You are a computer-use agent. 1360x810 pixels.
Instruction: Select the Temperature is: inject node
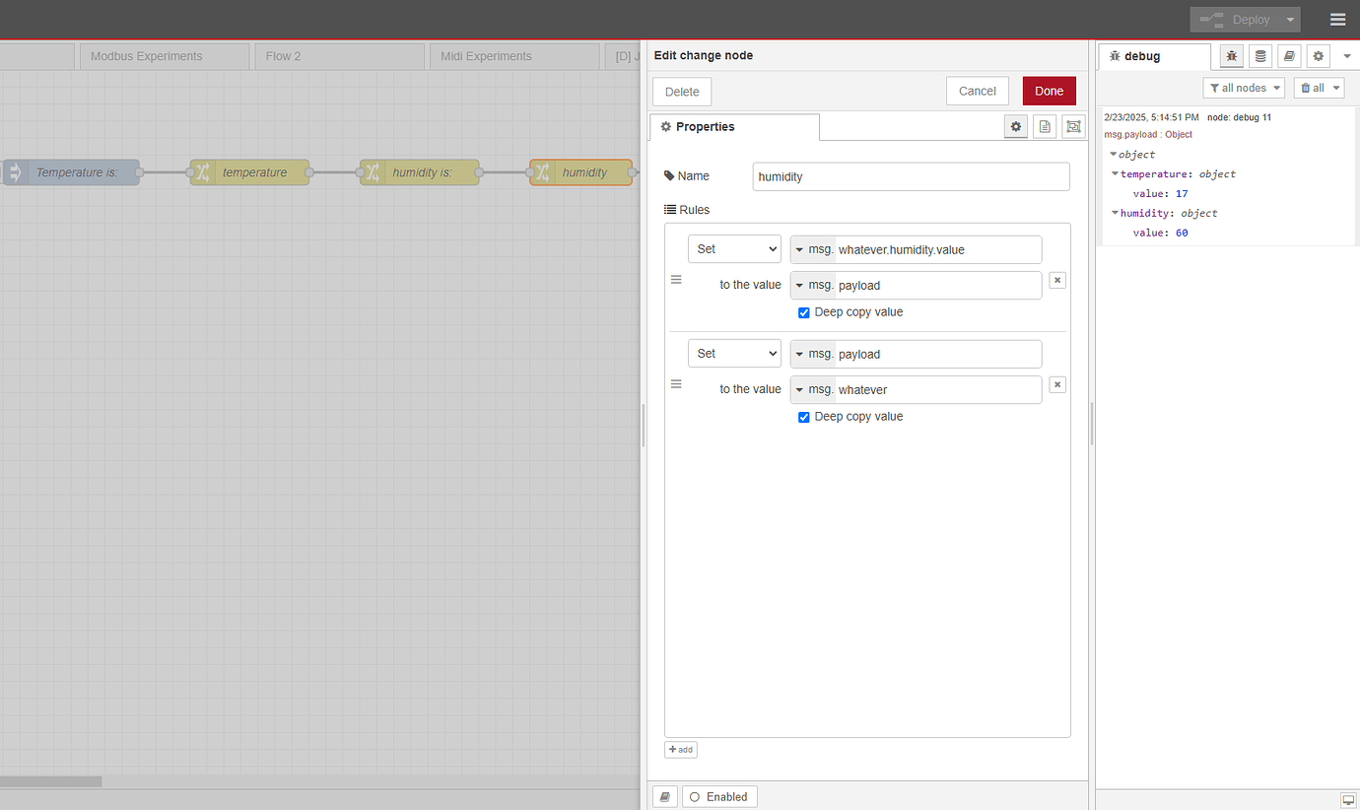pyautogui.click(x=71, y=172)
